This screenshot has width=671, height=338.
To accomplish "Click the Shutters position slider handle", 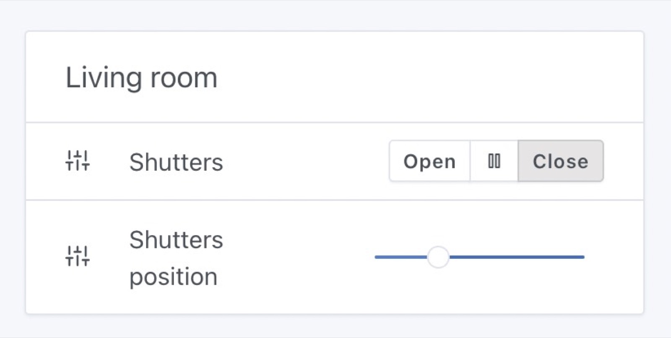I will click(x=438, y=257).
